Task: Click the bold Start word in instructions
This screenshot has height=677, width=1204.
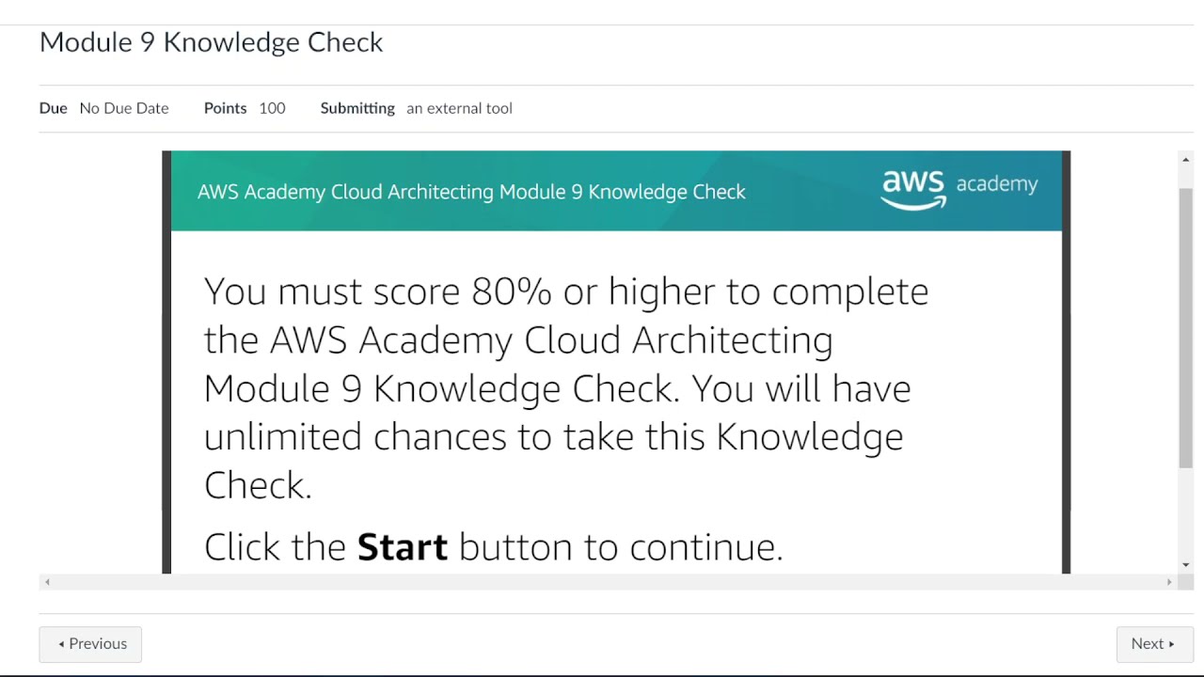Action: coord(402,547)
